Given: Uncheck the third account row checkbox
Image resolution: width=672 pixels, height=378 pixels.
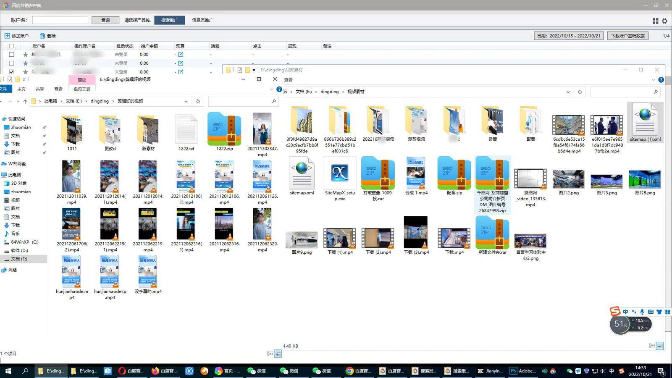Looking at the screenshot, I should tap(11, 72).
